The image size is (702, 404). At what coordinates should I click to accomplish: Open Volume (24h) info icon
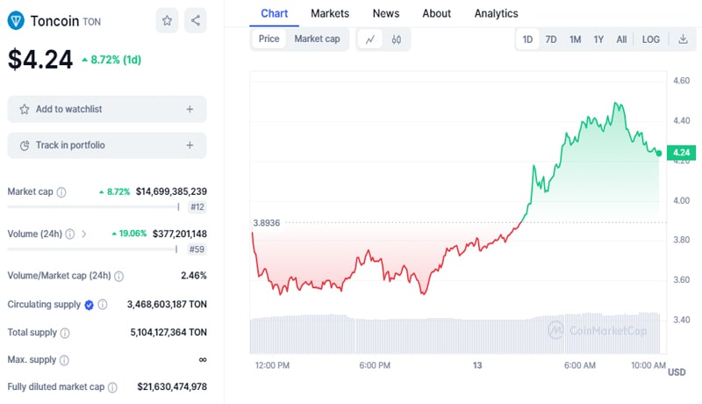[x=70, y=234]
